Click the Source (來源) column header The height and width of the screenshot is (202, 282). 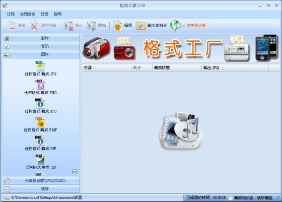(x=106, y=68)
